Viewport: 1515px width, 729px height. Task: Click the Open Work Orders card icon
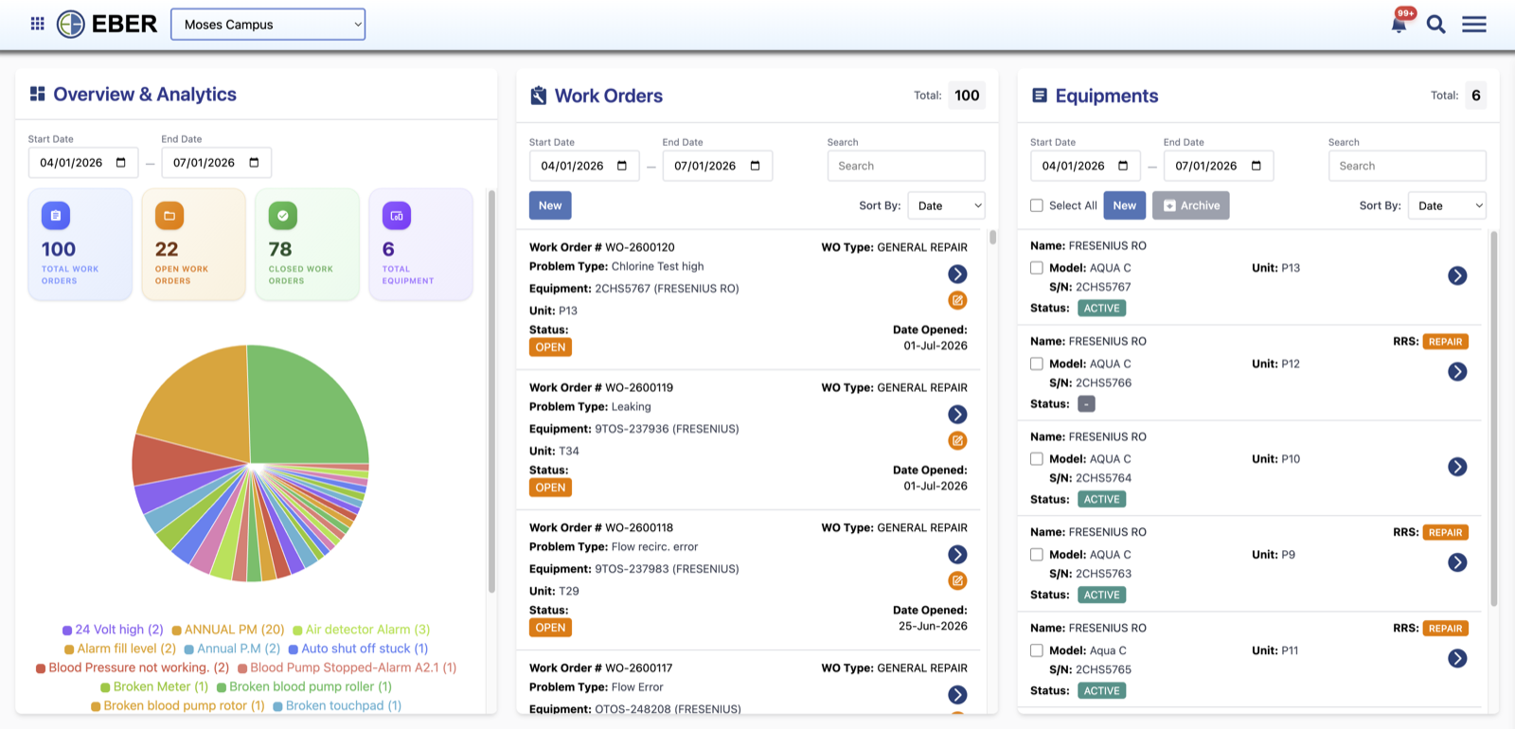pos(169,216)
